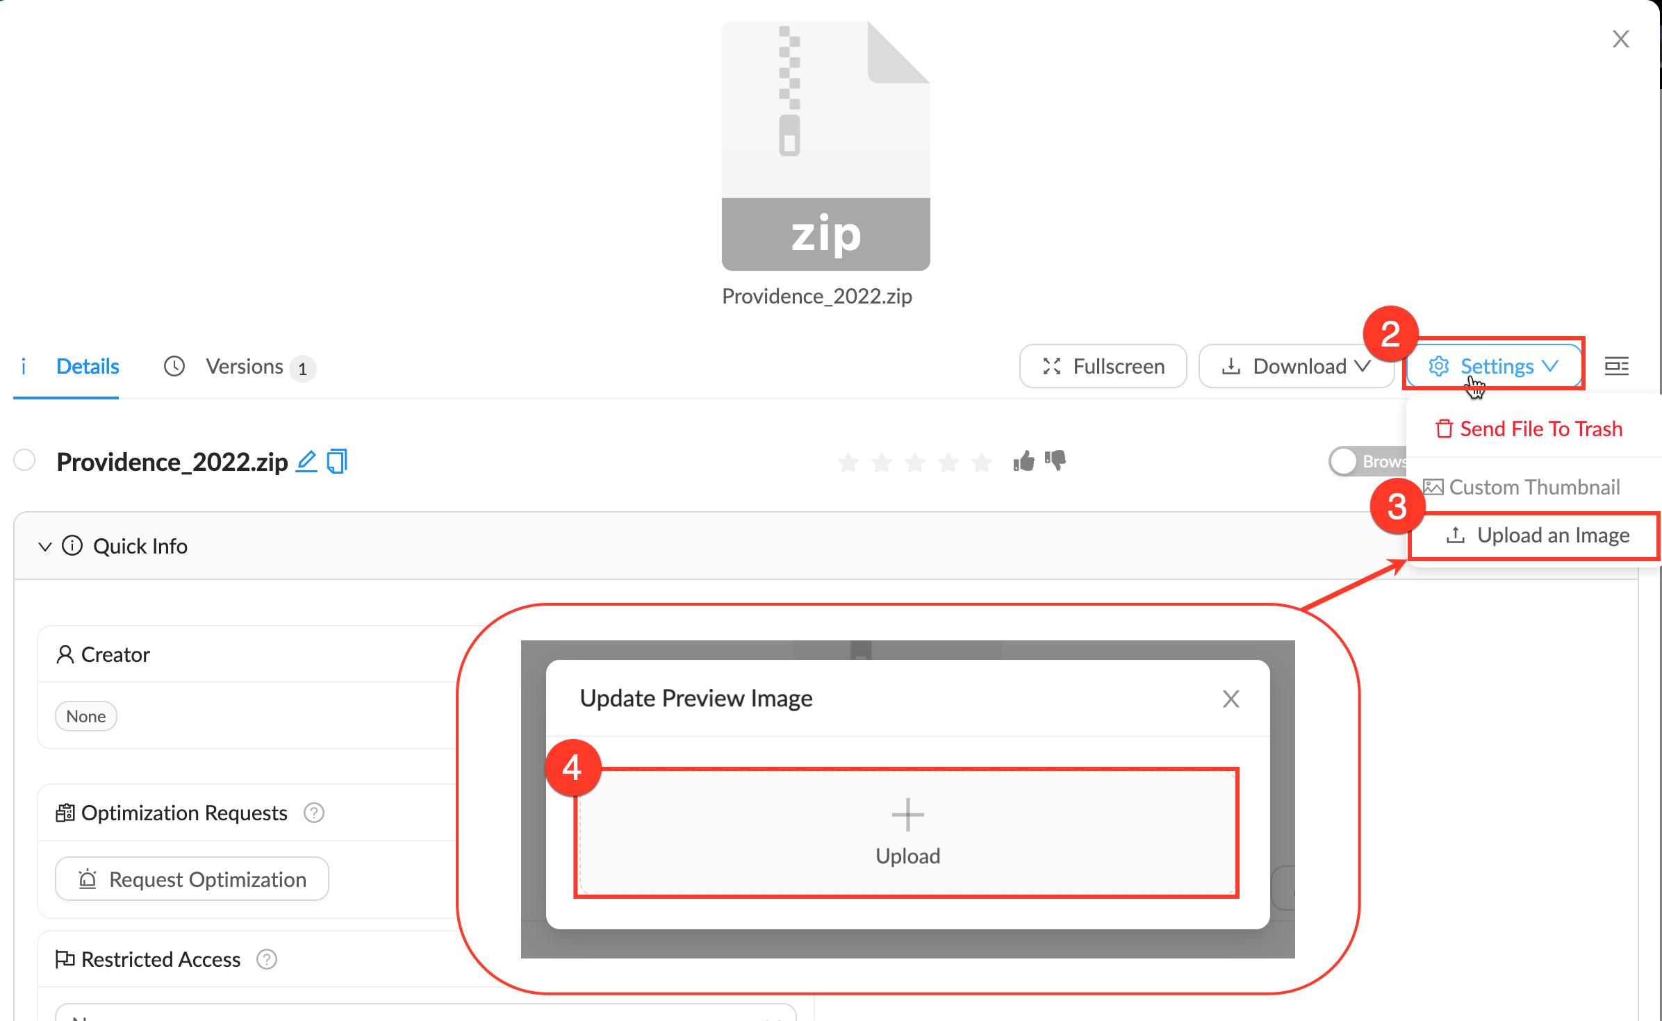Select the radio button beside Providence_2022.zip
The image size is (1662, 1021).
(25, 460)
